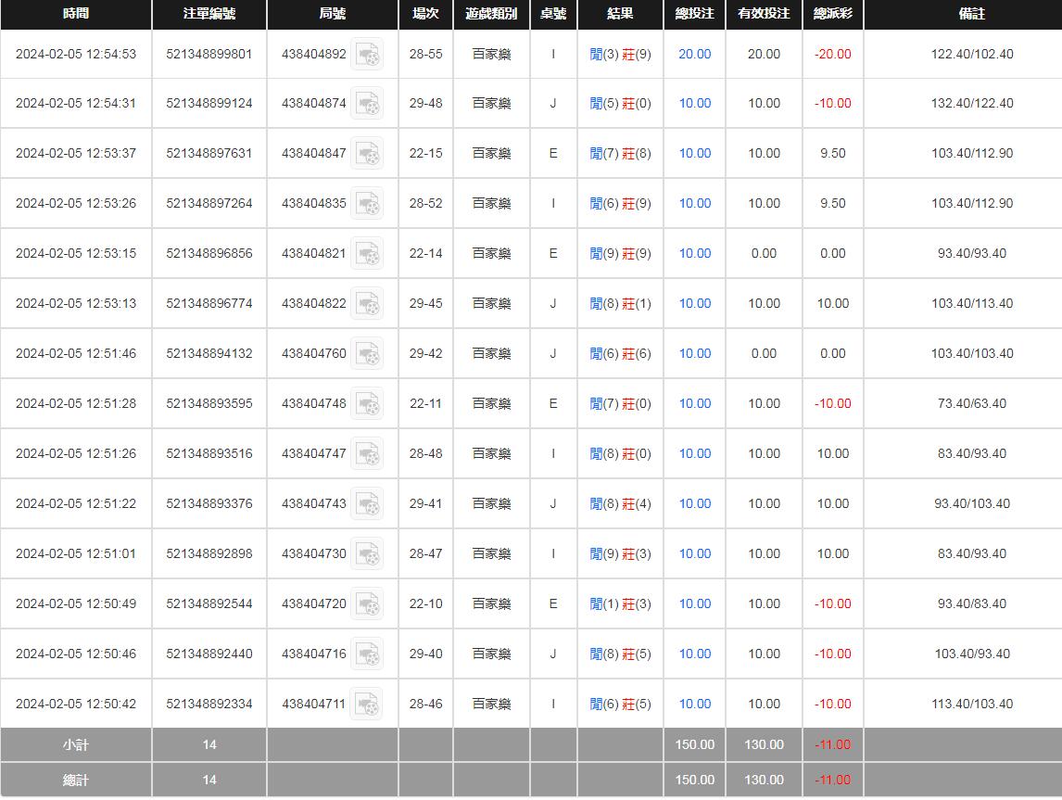Open video replay icon for round 438404747
The width and height of the screenshot is (1062, 800).
(367, 454)
